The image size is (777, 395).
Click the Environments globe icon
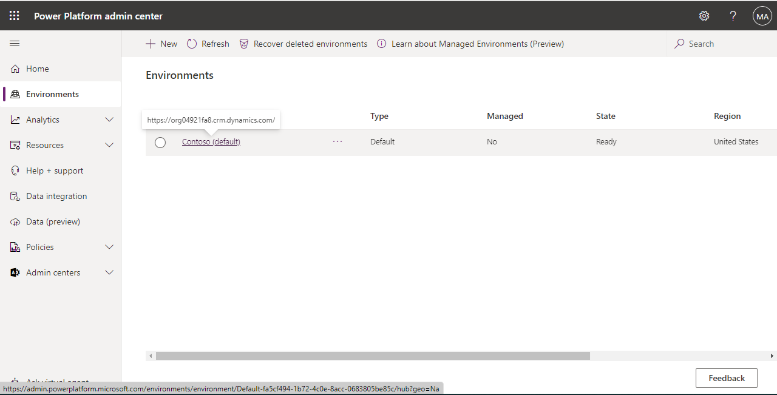pyautogui.click(x=15, y=94)
